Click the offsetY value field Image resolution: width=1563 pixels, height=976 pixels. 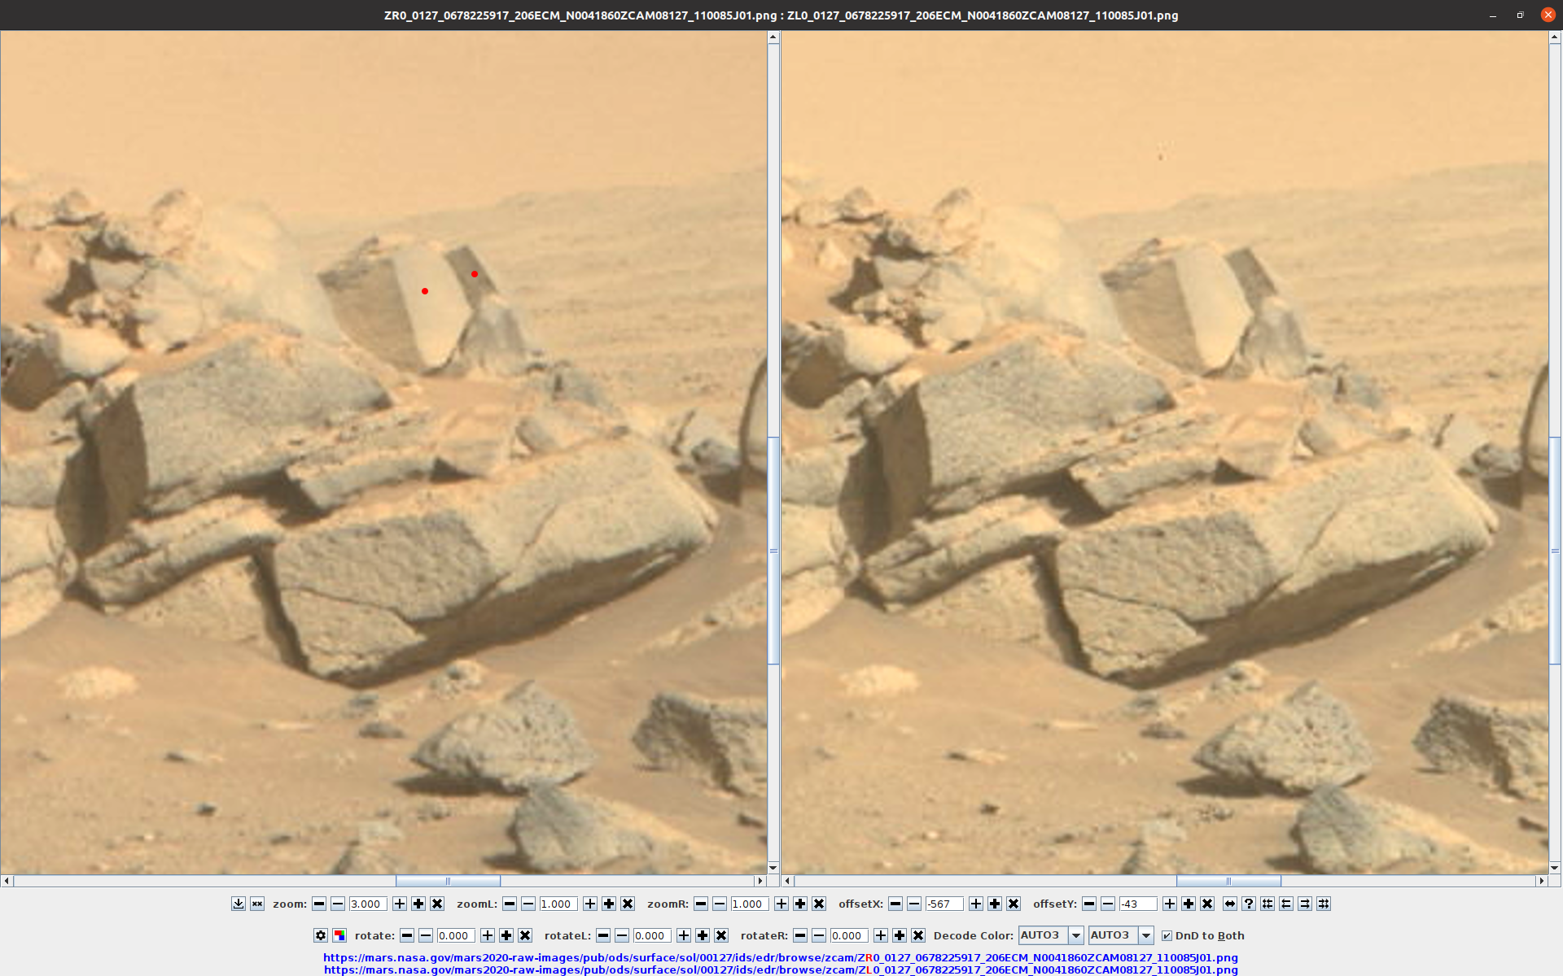(x=1137, y=904)
